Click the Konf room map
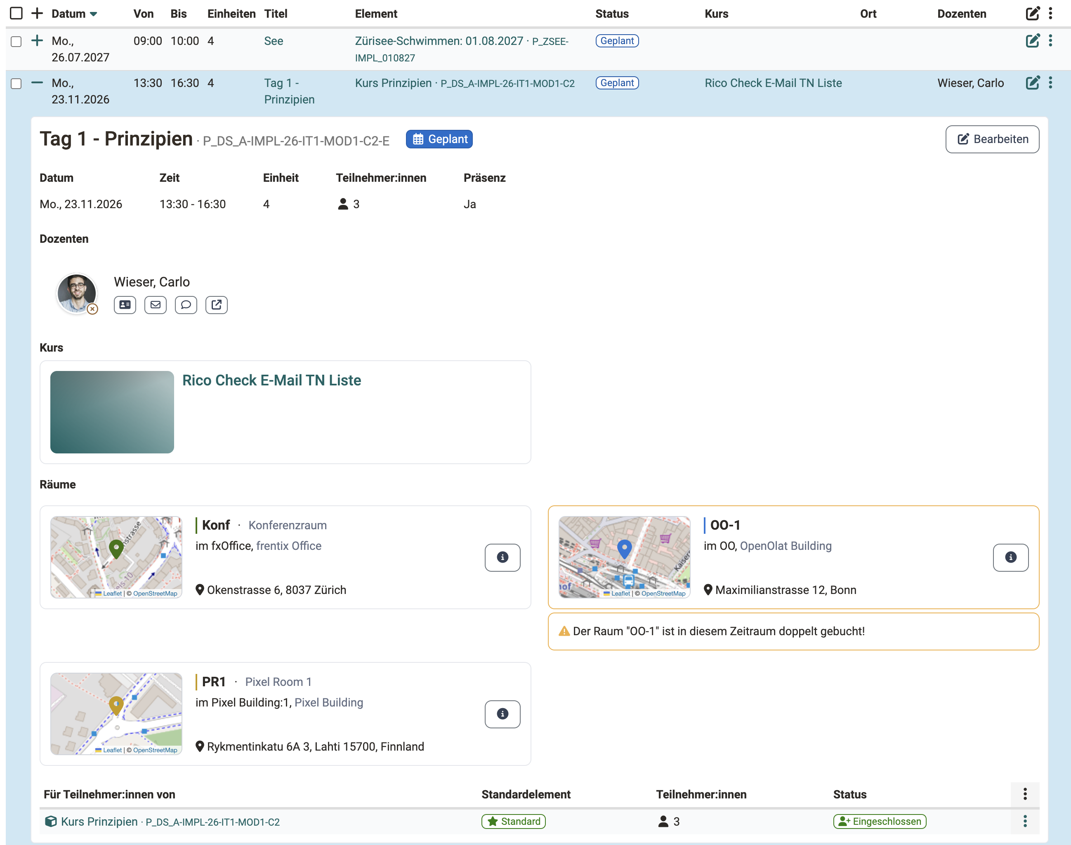This screenshot has height=845, width=1071. (x=116, y=557)
